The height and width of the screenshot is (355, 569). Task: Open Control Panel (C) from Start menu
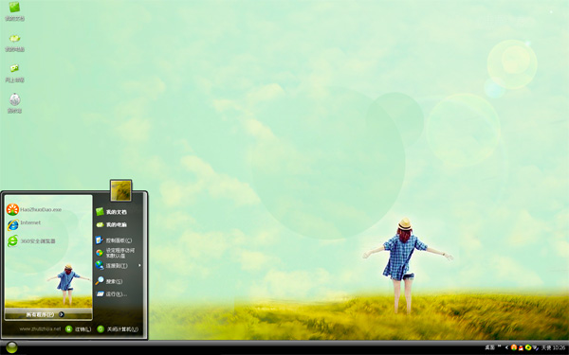click(114, 240)
